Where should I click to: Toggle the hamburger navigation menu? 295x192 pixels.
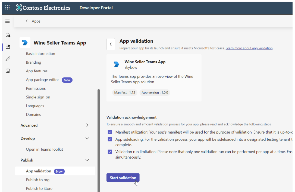(8, 21)
